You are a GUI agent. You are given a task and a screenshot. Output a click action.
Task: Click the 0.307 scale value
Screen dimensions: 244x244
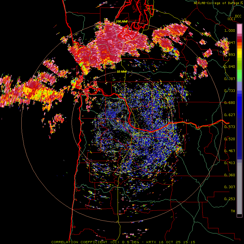pos(230,187)
